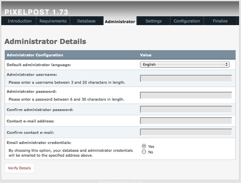Open the Settings tab

tap(153, 21)
